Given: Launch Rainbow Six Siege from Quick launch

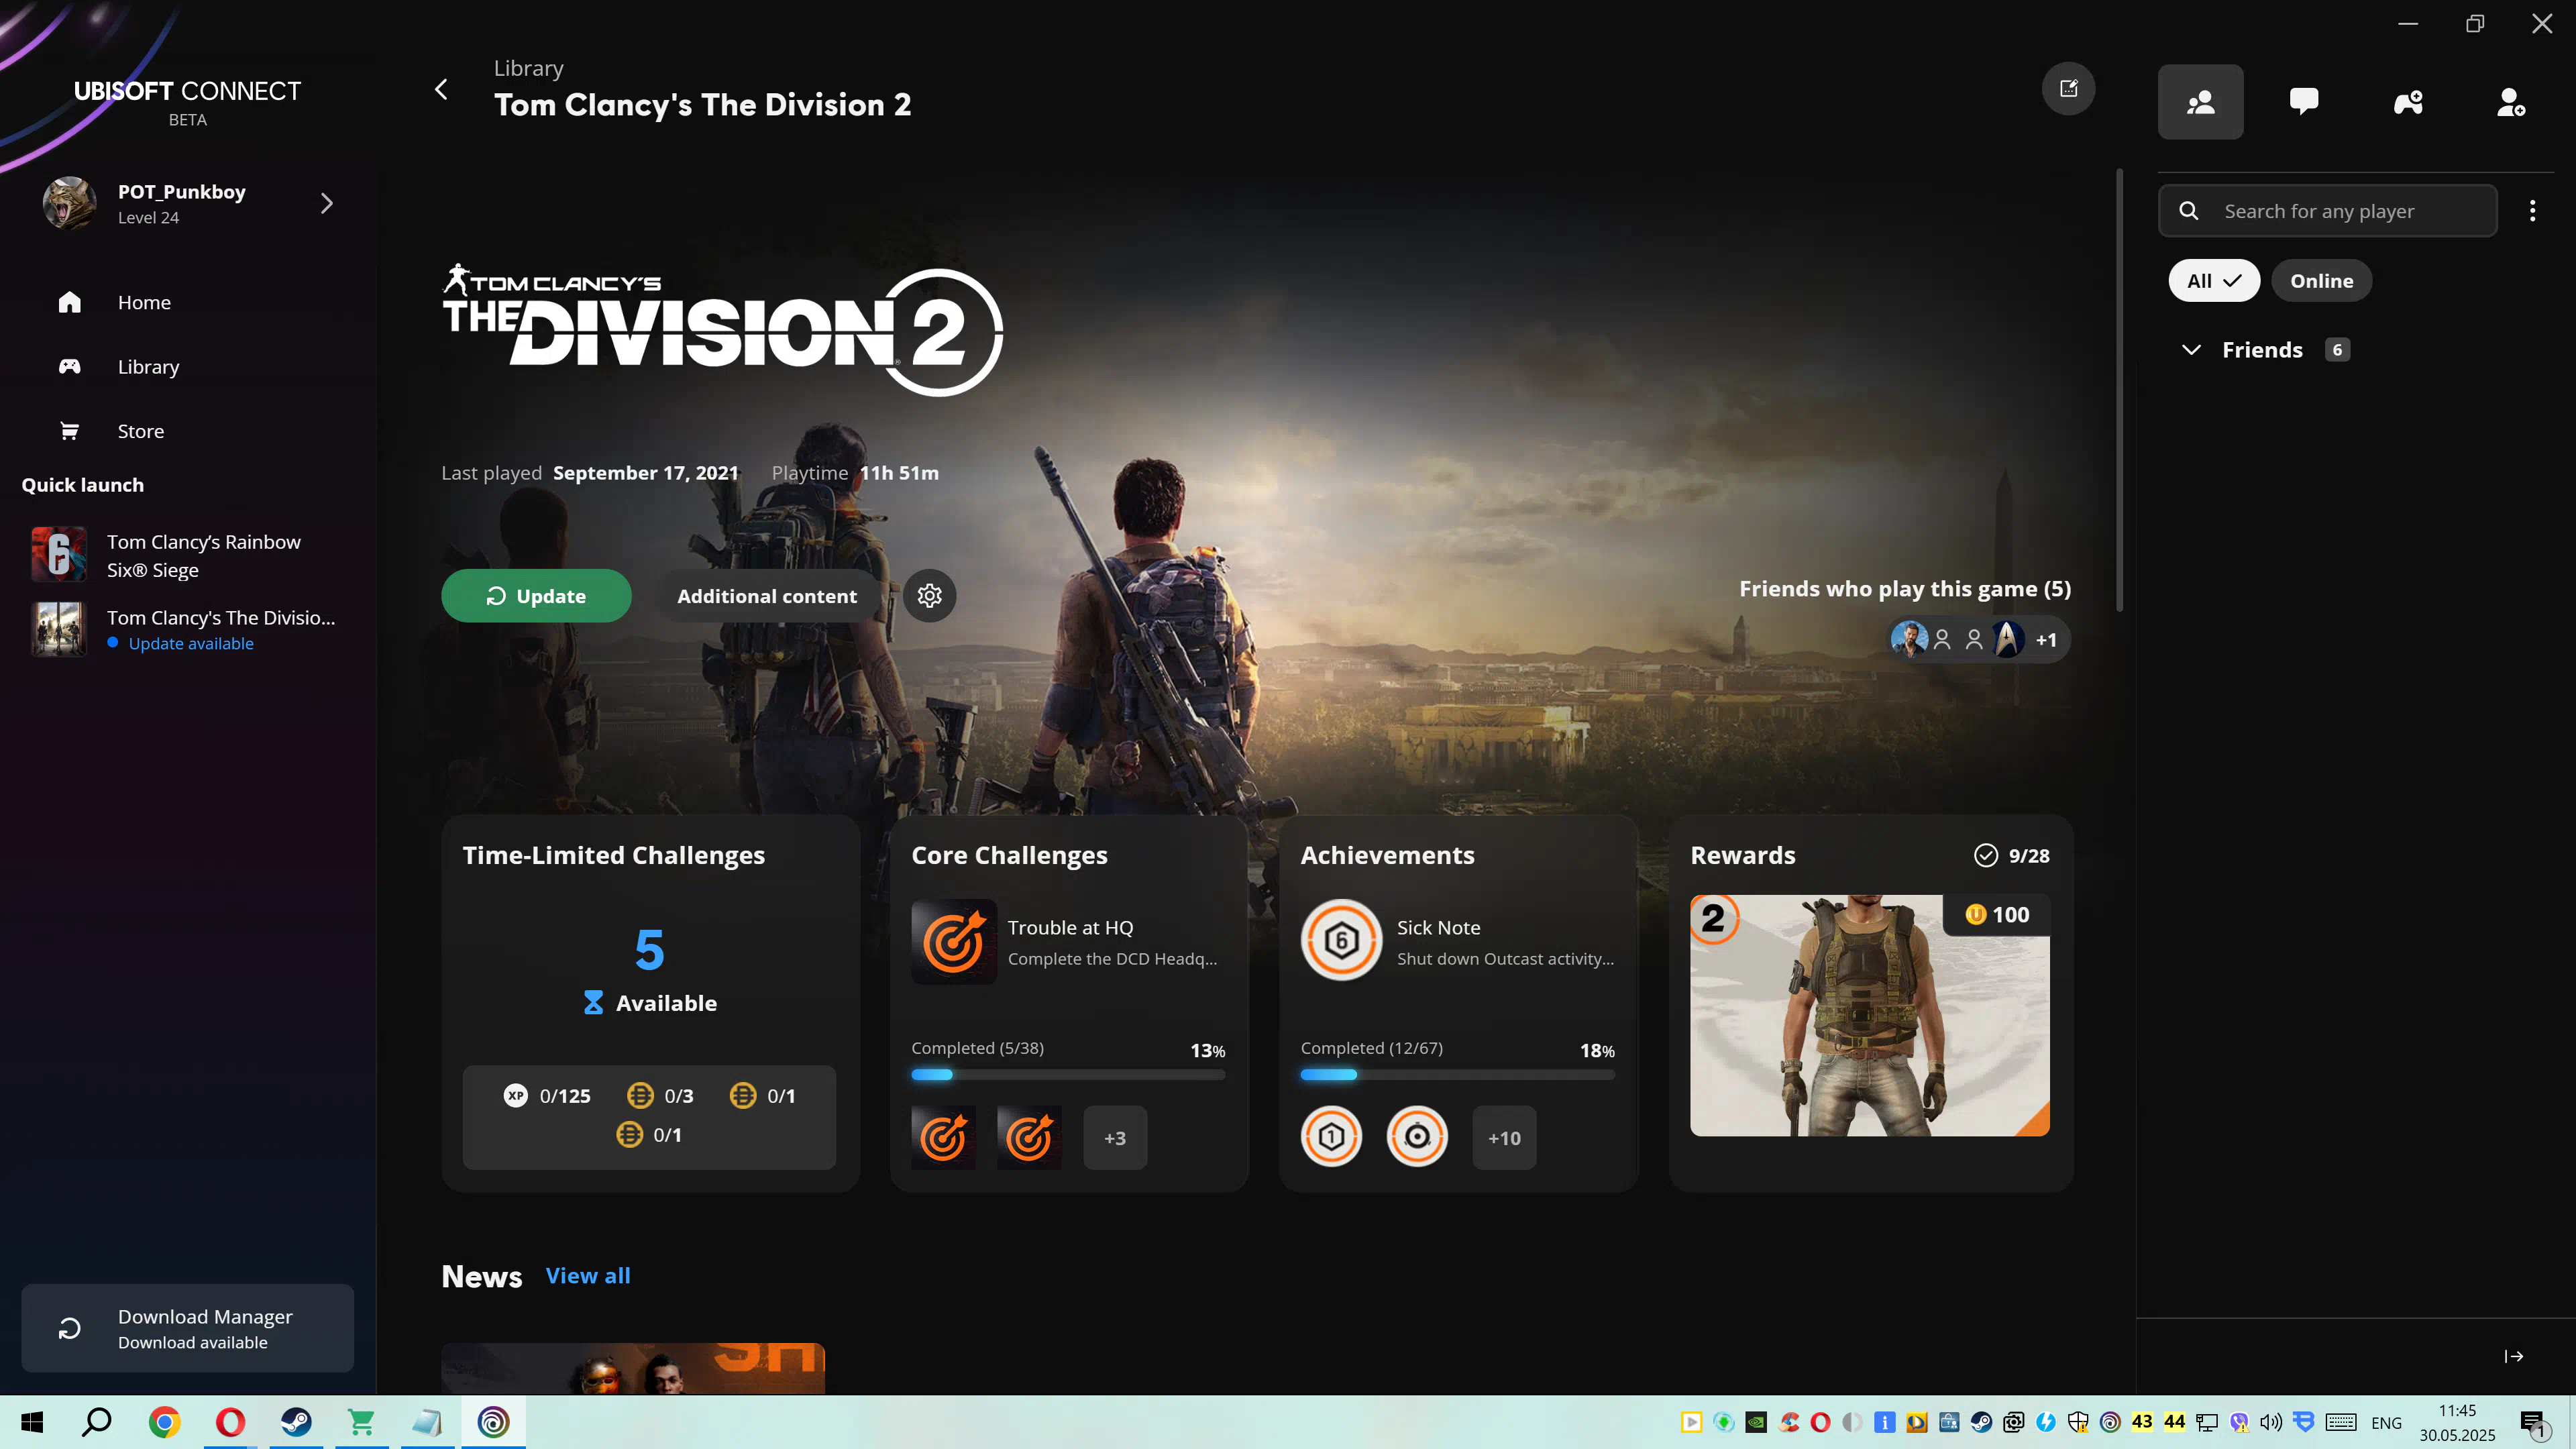Looking at the screenshot, I should [x=188, y=555].
